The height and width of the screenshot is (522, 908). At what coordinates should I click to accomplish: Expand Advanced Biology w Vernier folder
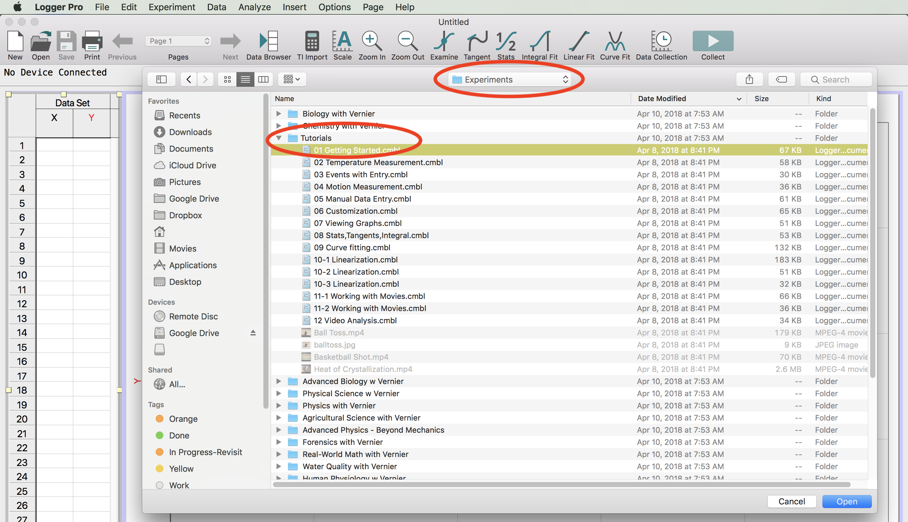[x=278, y=381]
